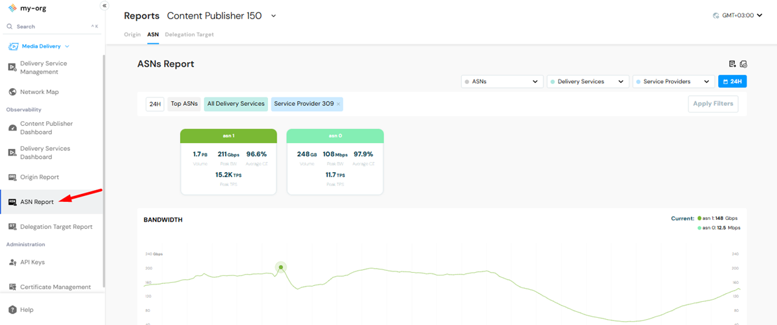777x325 pixels.
Task: Click the 248 GB volume value
Action: tap(306, 154)
